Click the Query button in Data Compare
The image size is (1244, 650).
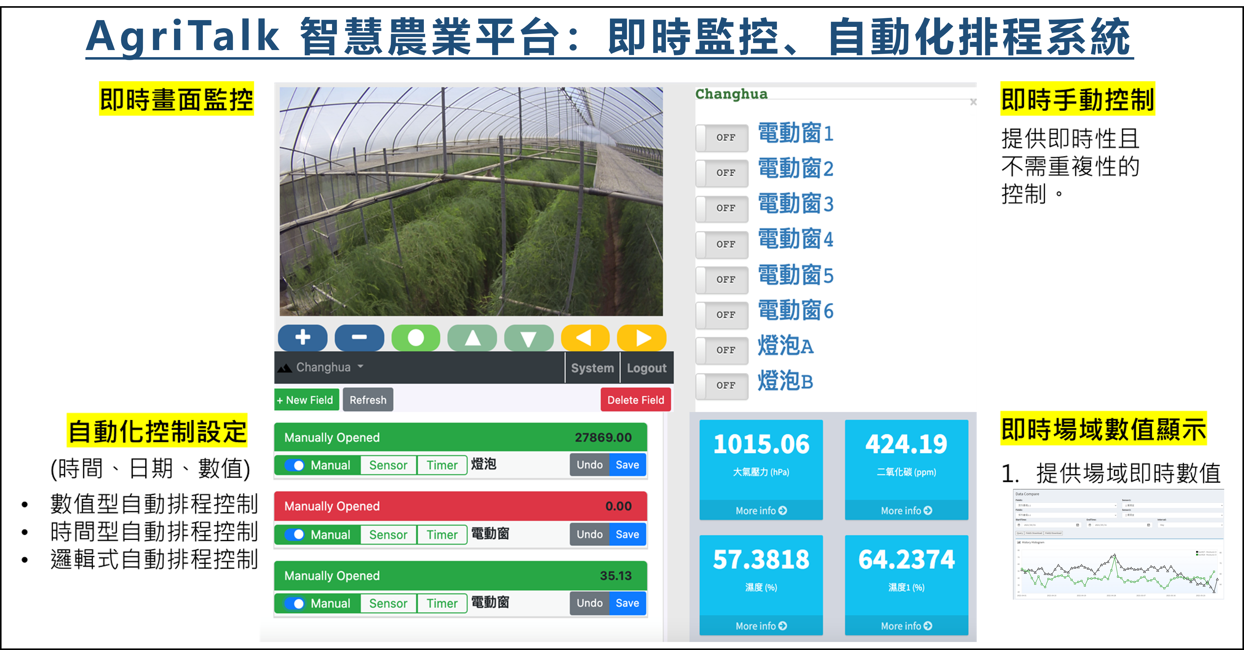[1020, 533]
